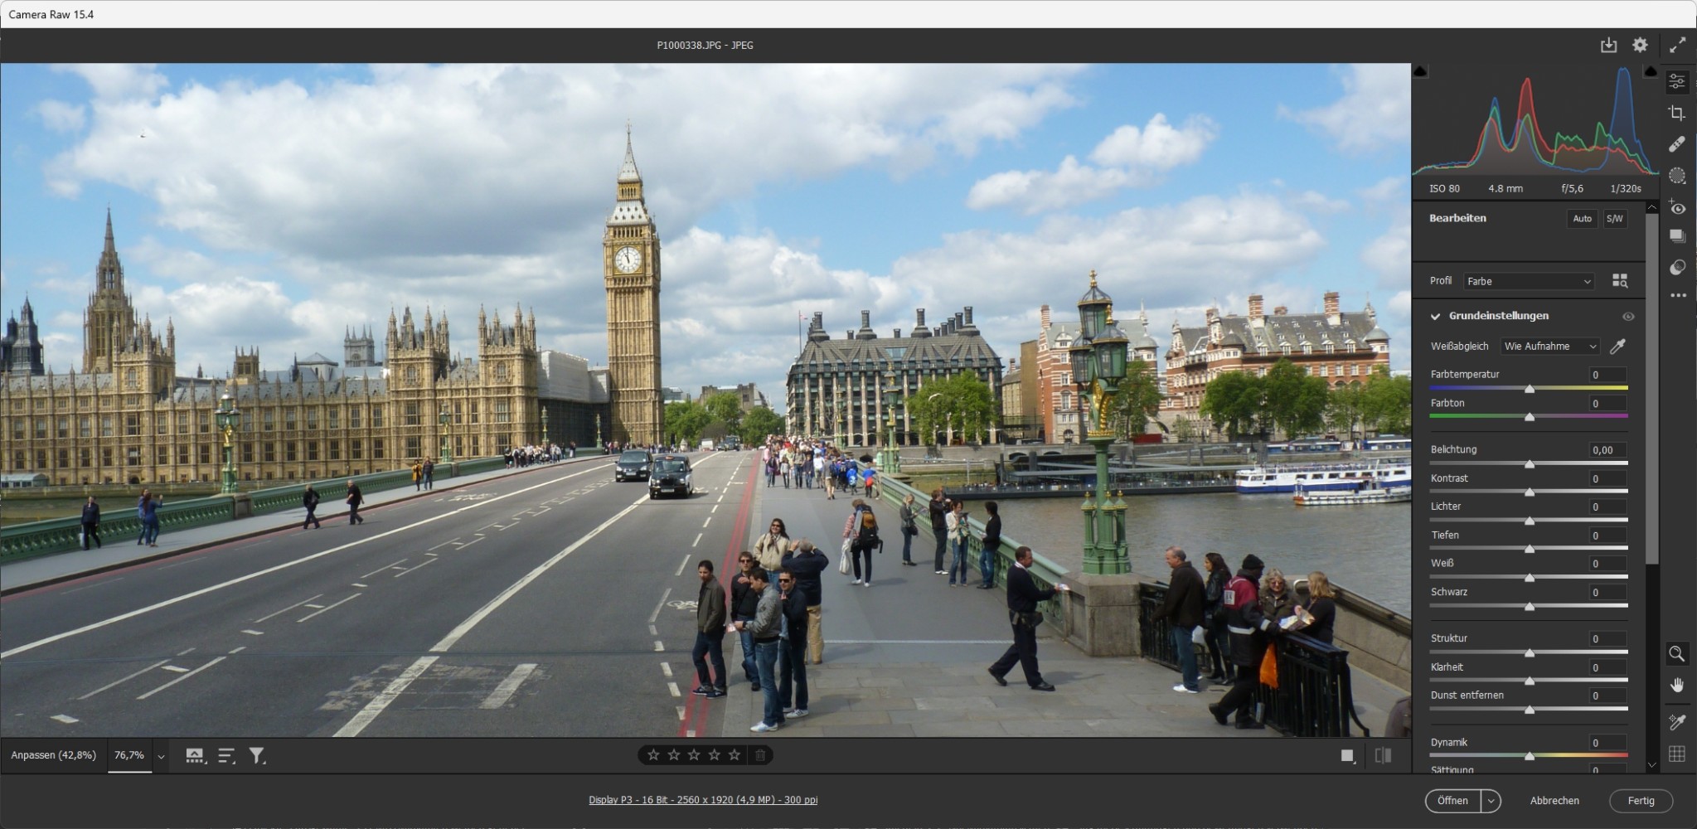Screen dimensions: 1697x829
Task: Toggle the shadow clipping warning in histogram
Action: 1420,72
